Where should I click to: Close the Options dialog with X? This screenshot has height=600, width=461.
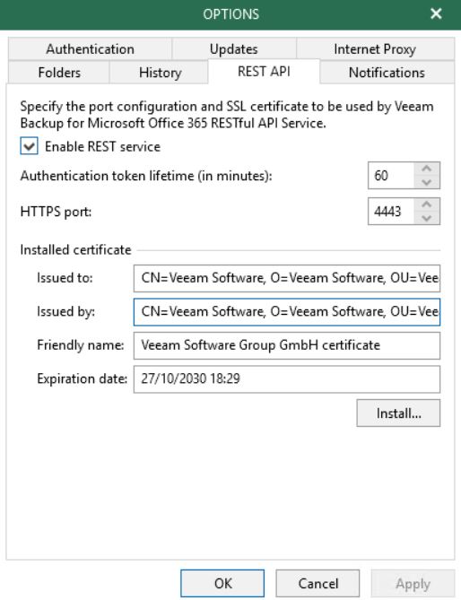[x=436, y=14]
